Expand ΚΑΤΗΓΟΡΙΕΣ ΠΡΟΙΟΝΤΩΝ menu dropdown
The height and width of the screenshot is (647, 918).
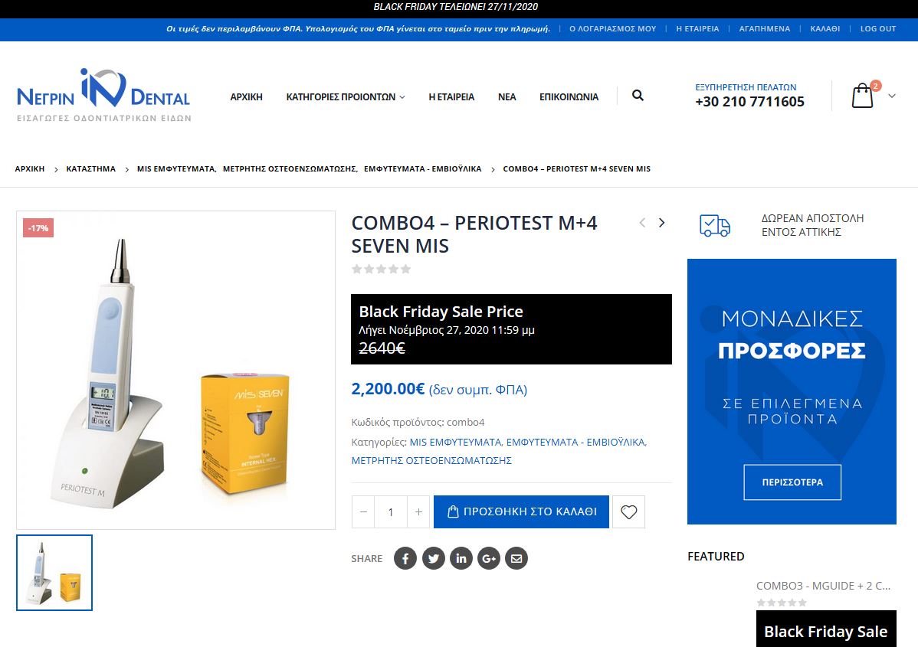pos(346,97)
